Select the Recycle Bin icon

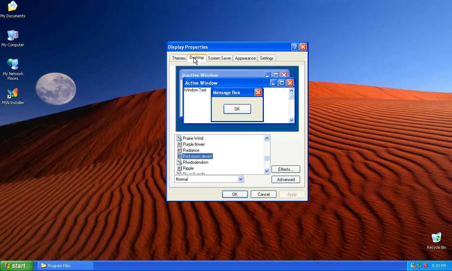coord(436,241)
